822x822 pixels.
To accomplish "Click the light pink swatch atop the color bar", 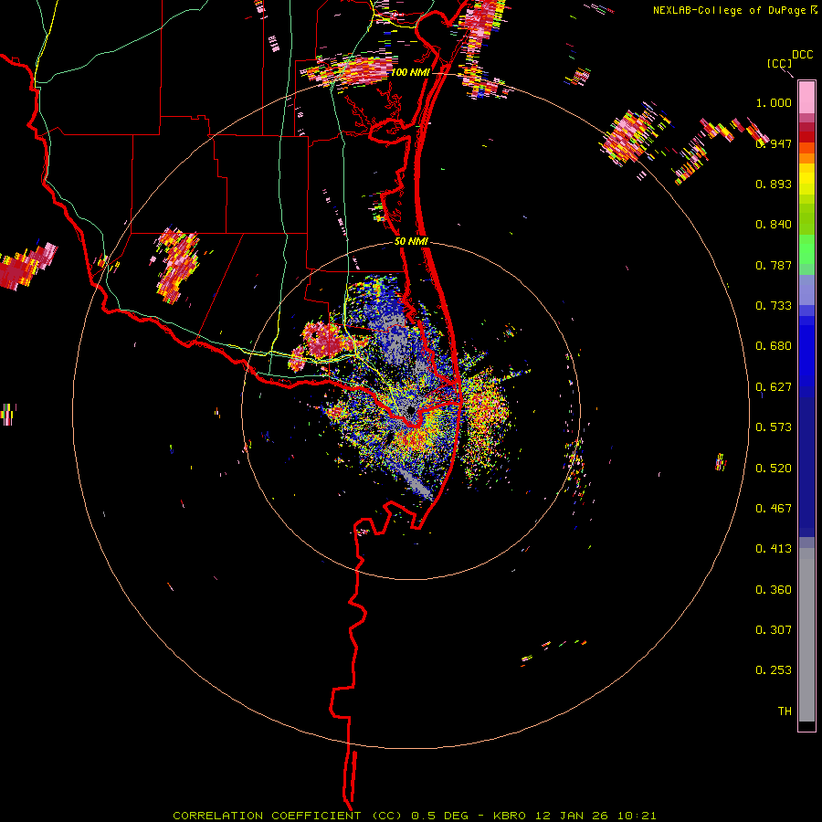I will pyautogui.click(x=806, y=98).
